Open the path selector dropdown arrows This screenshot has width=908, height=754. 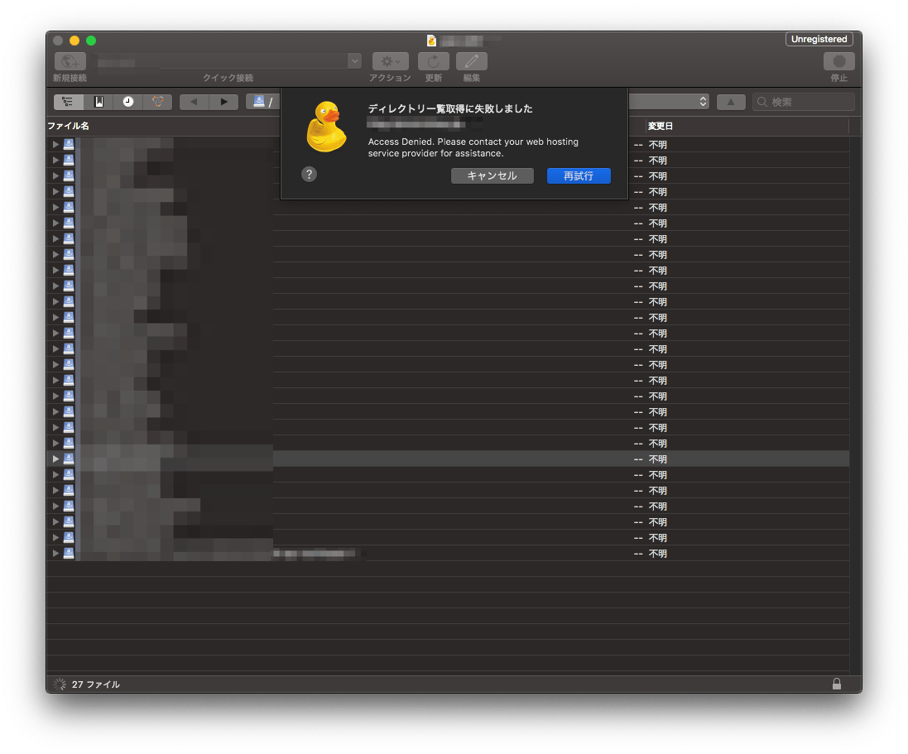[x=703, y=102]
